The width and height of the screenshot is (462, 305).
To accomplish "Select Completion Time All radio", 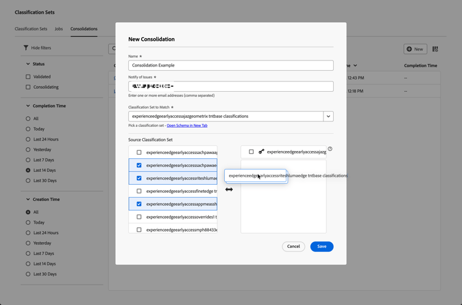I will point(28,118).
